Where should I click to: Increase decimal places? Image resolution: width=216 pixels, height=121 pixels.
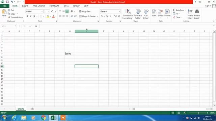(x=115, y=16)
